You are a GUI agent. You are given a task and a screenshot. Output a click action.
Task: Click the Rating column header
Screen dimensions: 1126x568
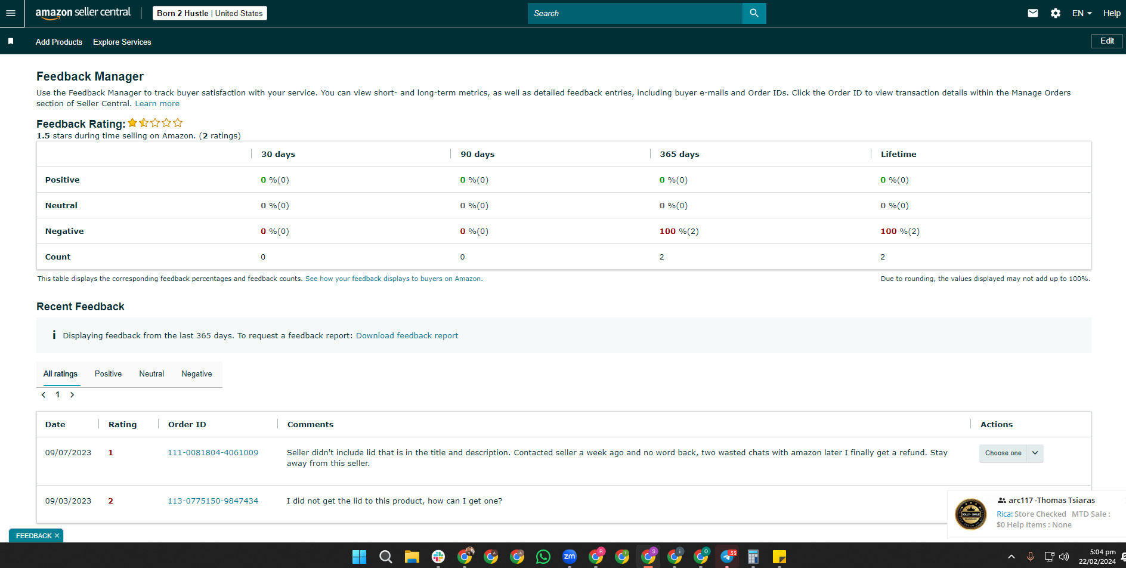(x=122, y=424)
